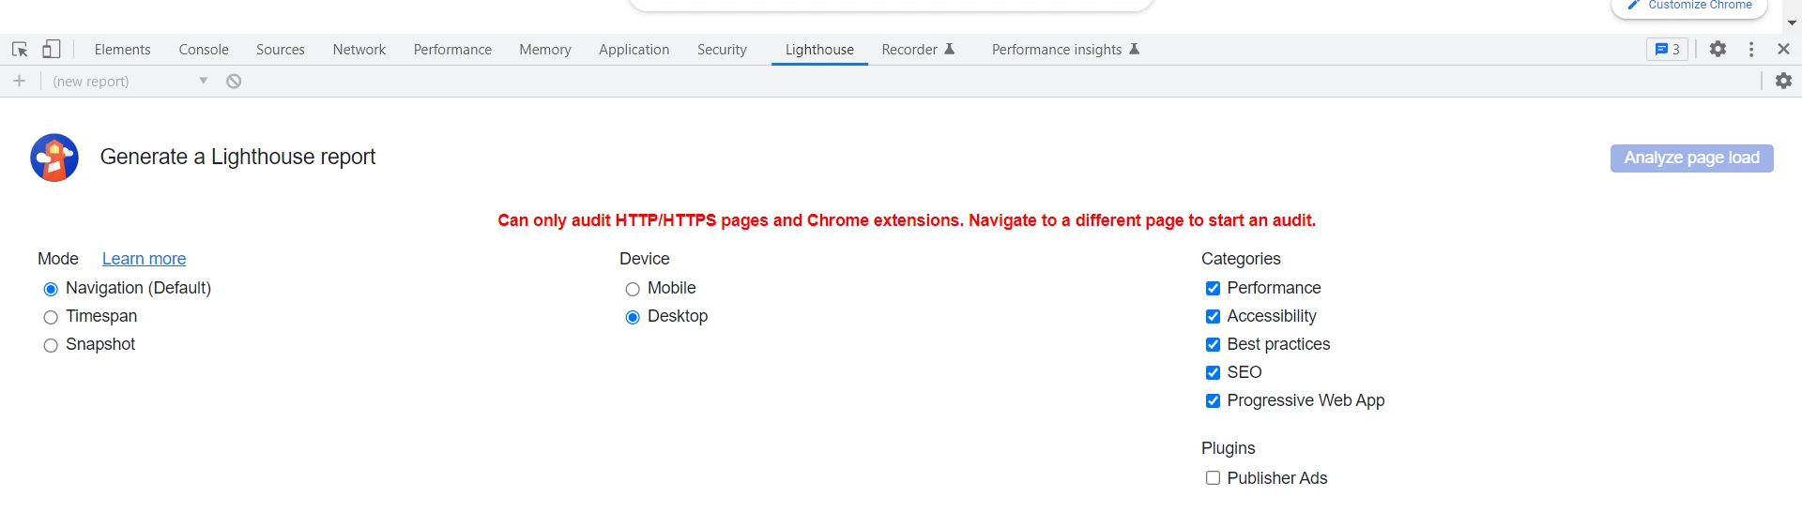Toggle the device toolbar icon
The width and height of the screenshot is (1802, 527).
click(x=52, y=50)
